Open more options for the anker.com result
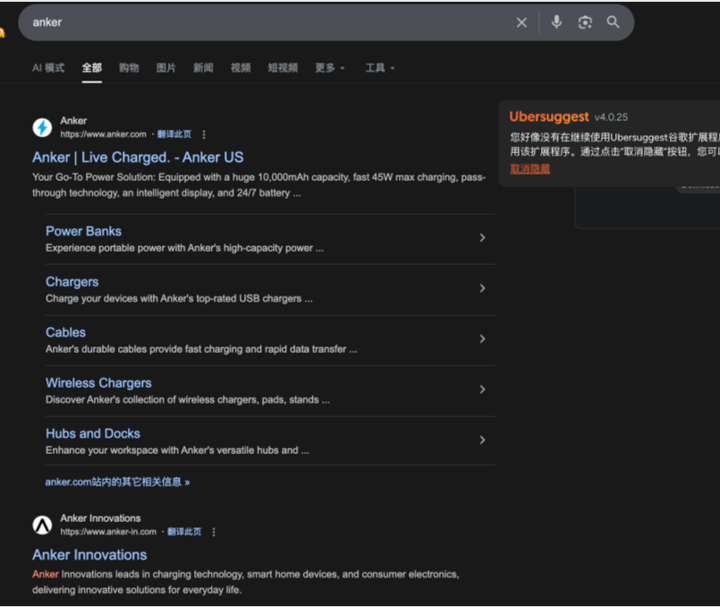This screenshot has width=720, height=607. click(x=204, y=134)
